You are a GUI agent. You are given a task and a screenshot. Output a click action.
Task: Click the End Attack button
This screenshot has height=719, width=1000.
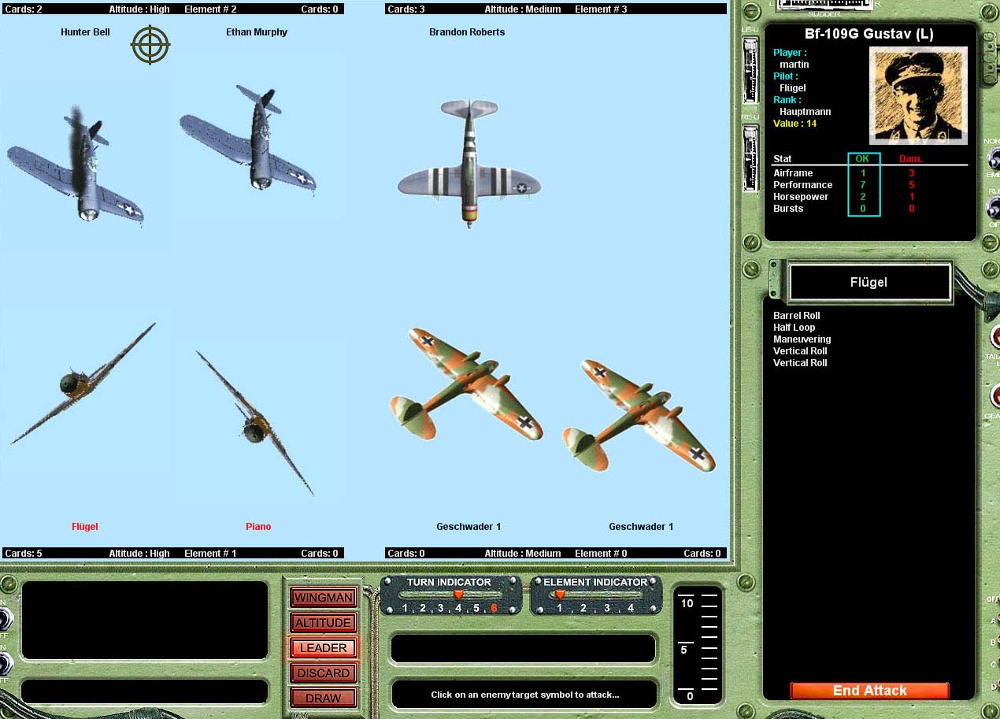point(869,691)
